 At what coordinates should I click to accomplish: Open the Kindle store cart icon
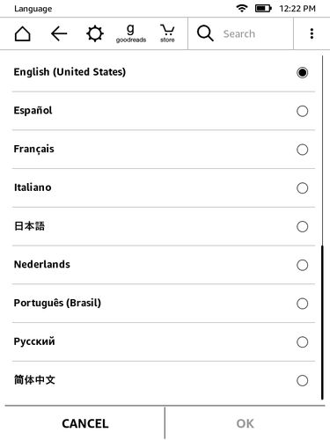167,33
